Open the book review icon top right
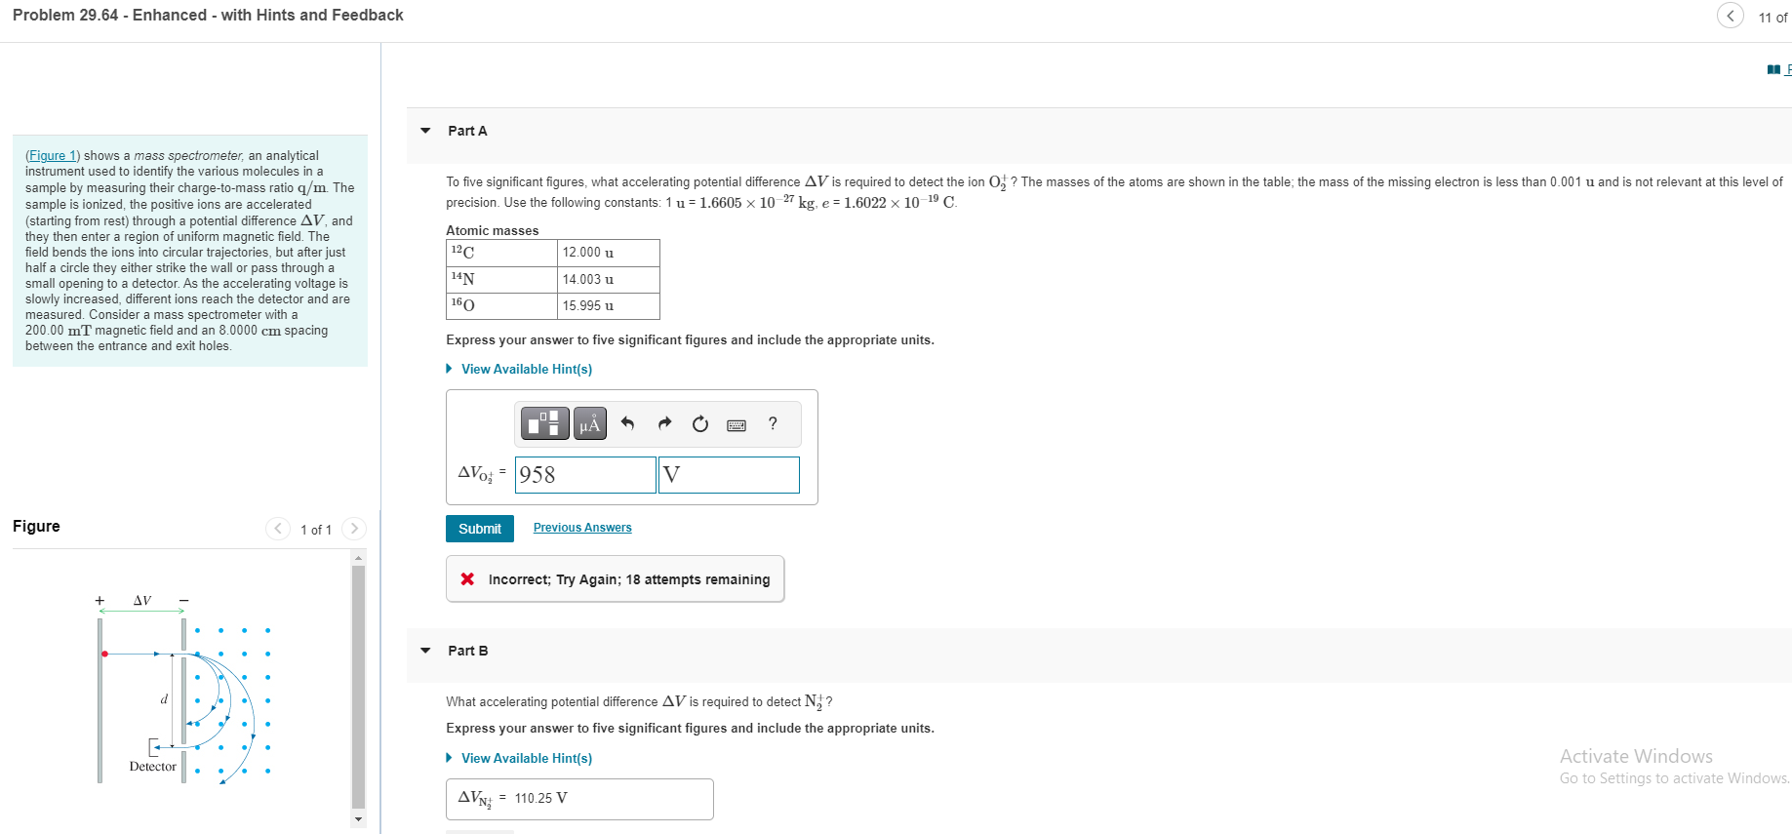 [1773, 69]
